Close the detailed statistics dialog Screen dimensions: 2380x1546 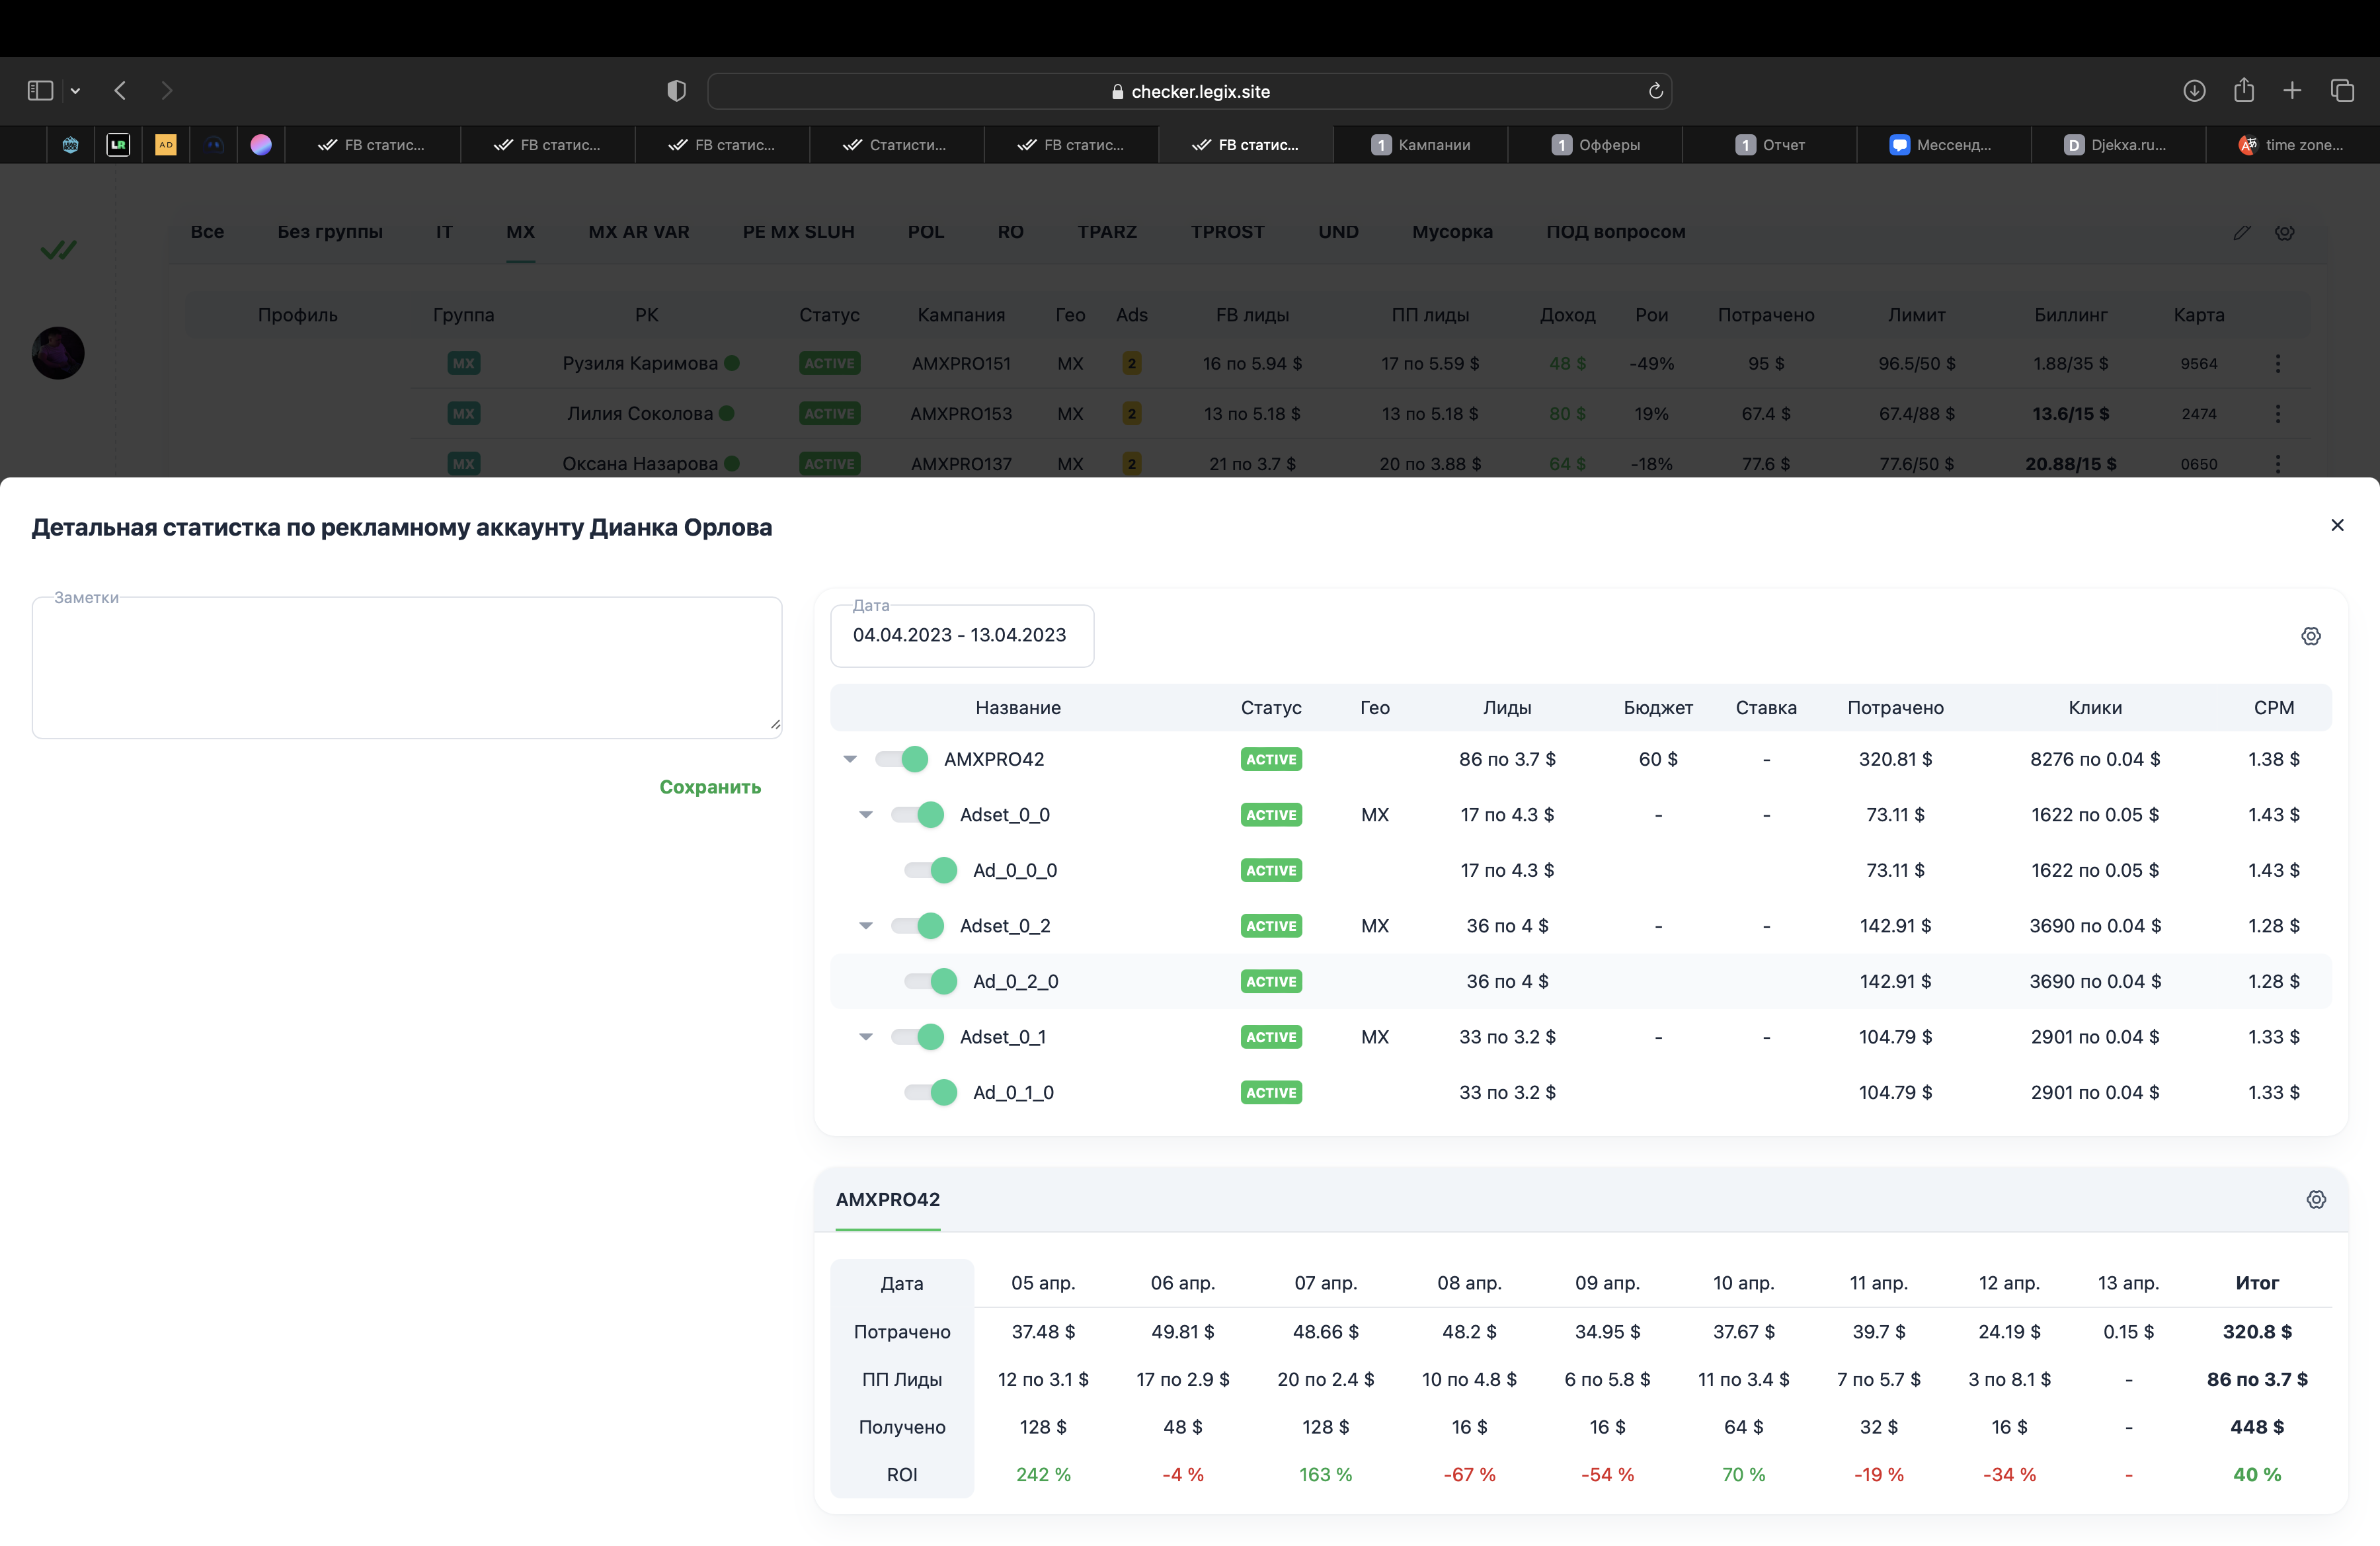click(x=2337, y=525)
